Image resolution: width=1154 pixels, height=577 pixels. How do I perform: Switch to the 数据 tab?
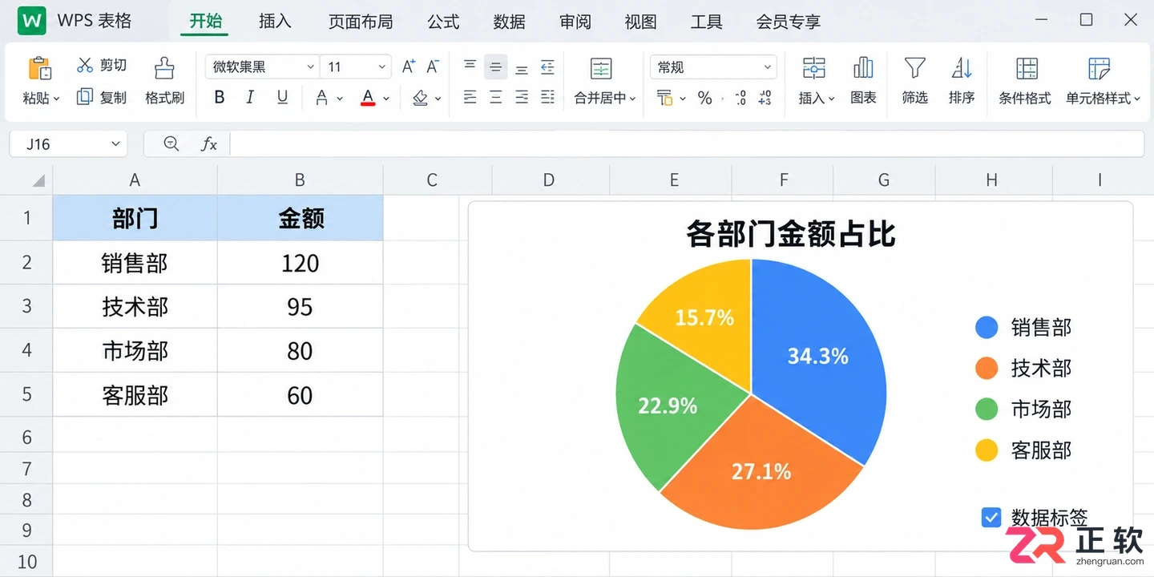pyautogui.click(x=509, y=22)
